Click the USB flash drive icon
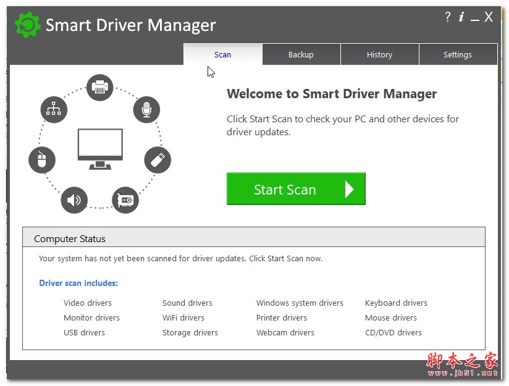The height and width of the screenshot is (386, 509). (x=157, y=160)
